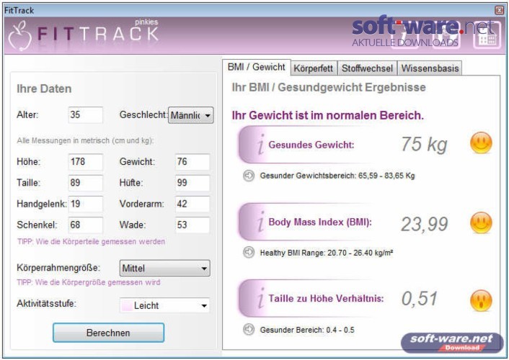Click the Hüfte input field

(x=192, y=183)
